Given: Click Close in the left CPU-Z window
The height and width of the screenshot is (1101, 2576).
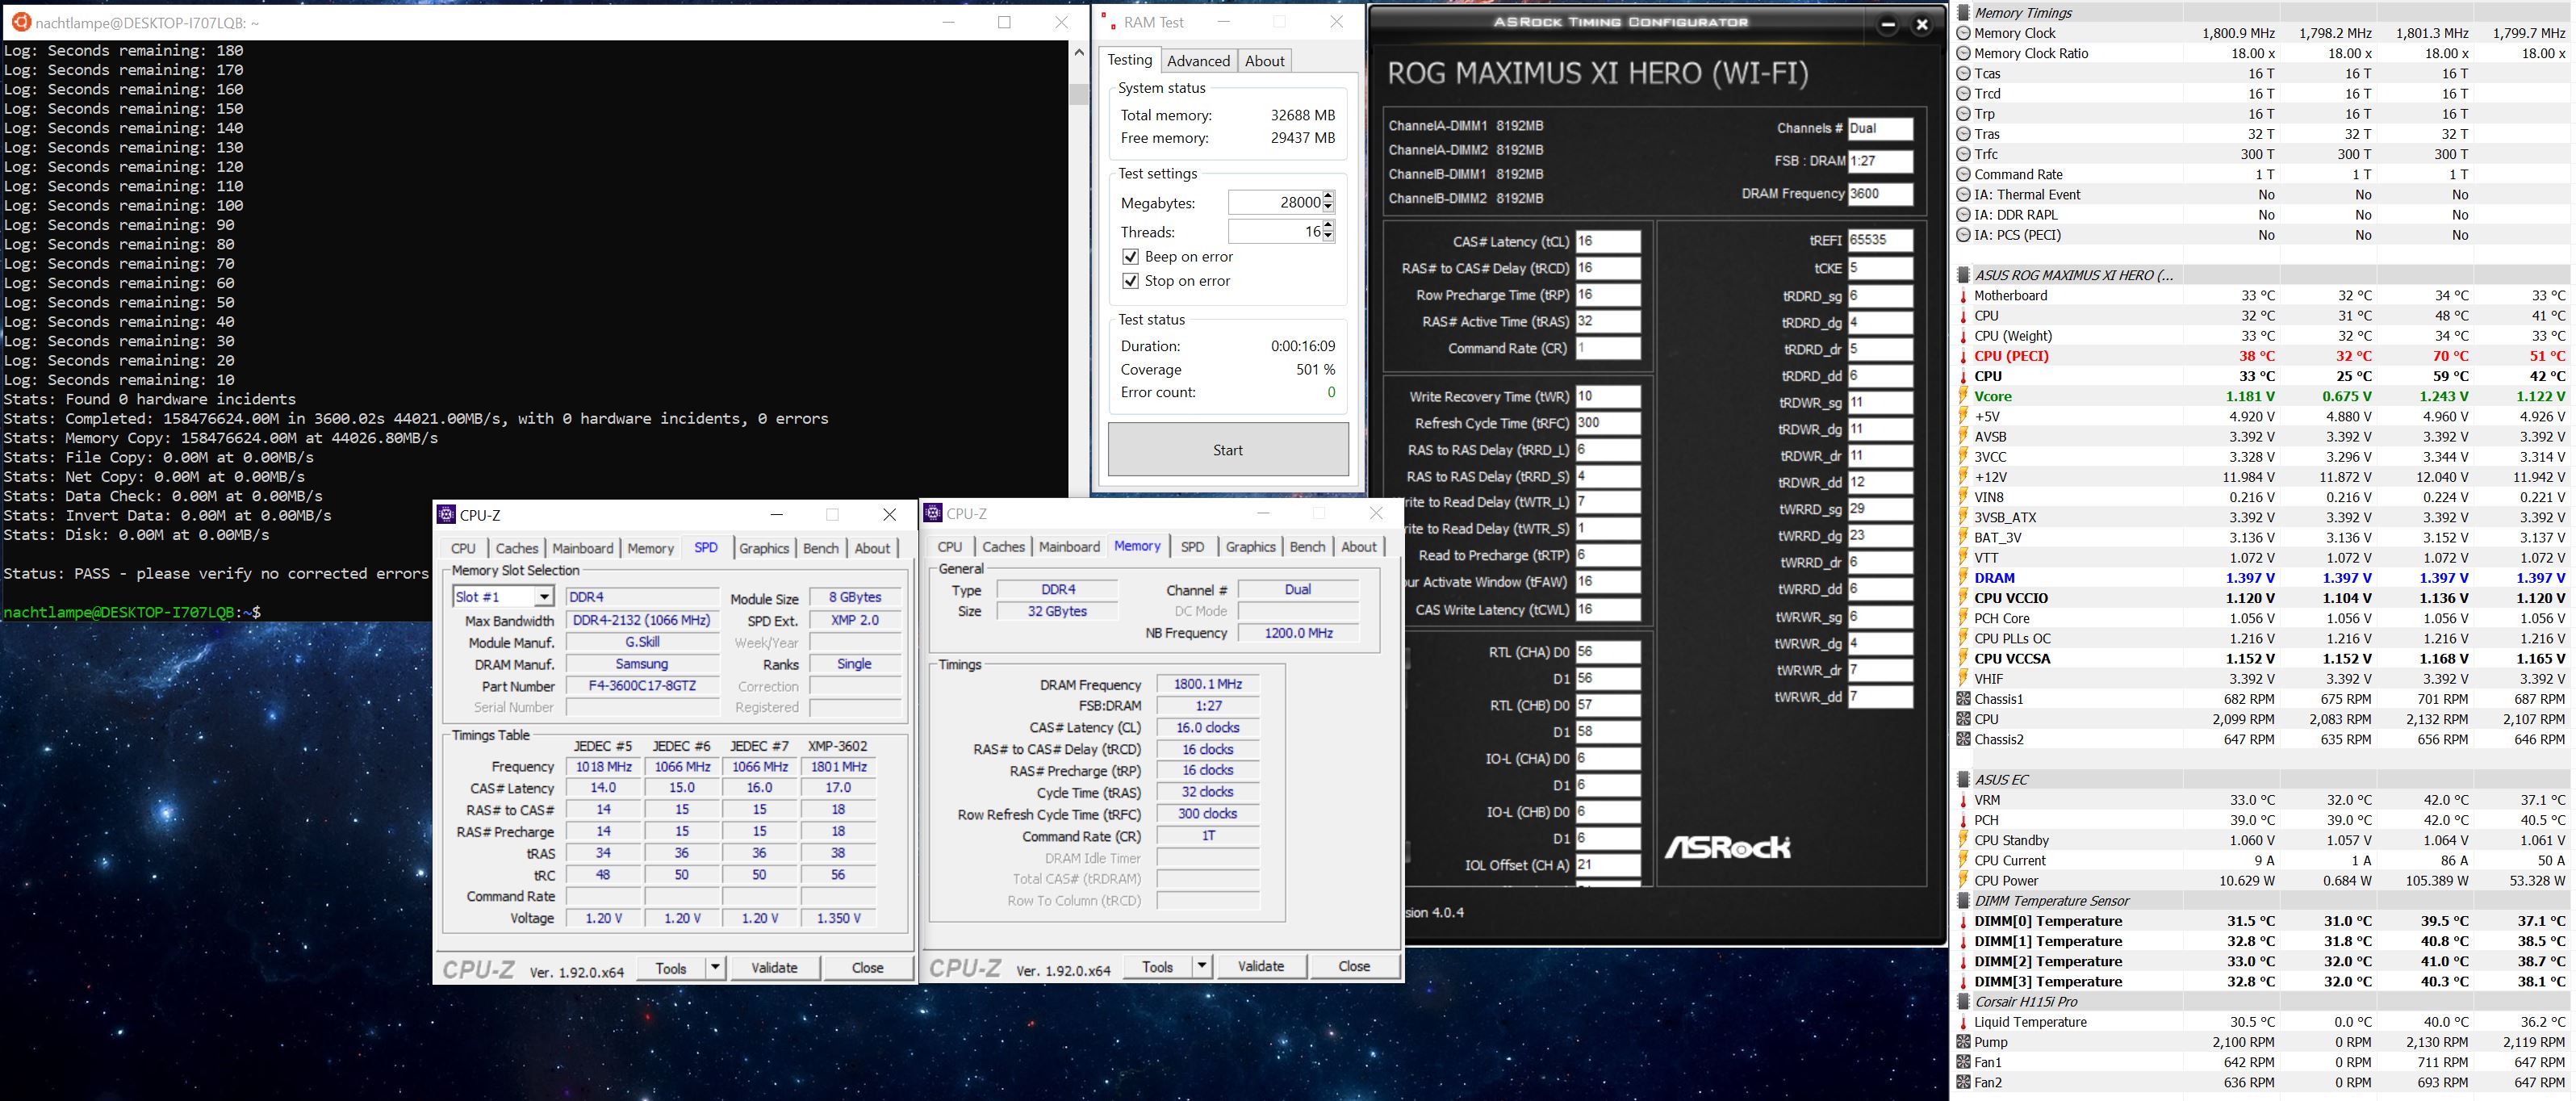Looking at the screenshot, I should pyautogui.click(x=867, y=967).
